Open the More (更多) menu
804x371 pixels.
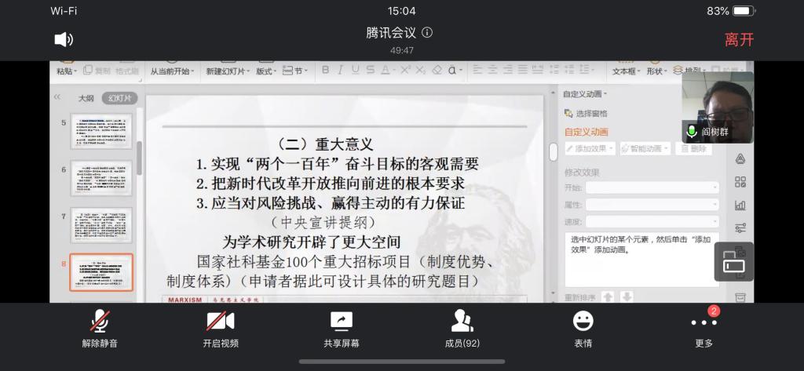tap(703, 328)
